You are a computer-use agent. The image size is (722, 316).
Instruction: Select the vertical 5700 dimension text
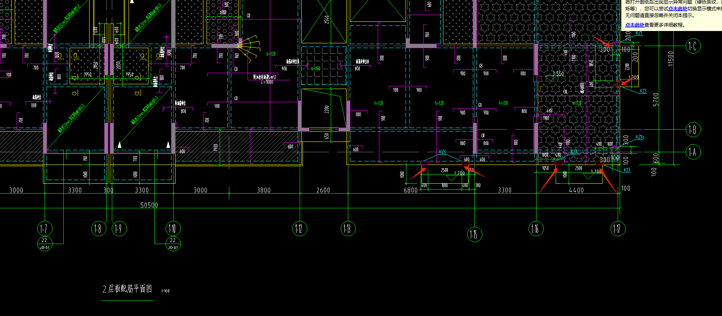pos(656,99)
